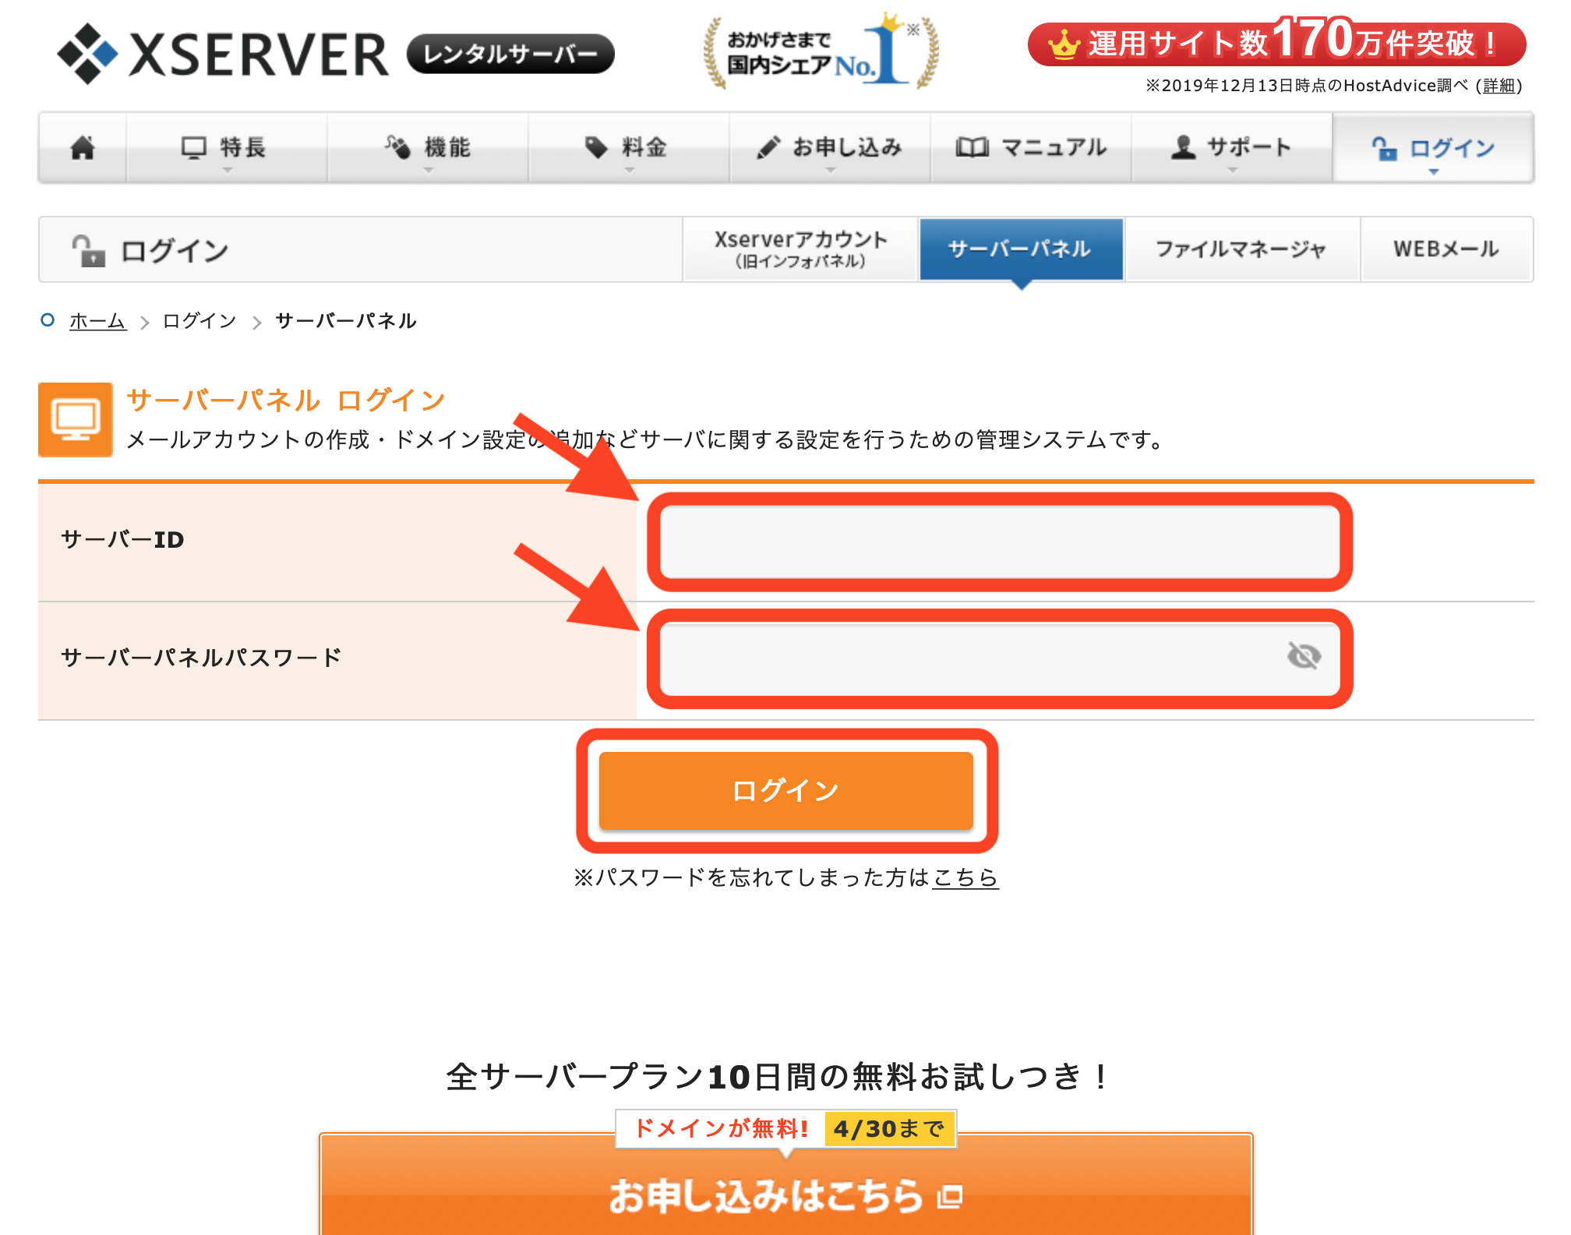Click the 全サーバープラン10日間の無料お試しつき text
This screenshot has width=1571, height=1235.
click(x=776, y=1077)
